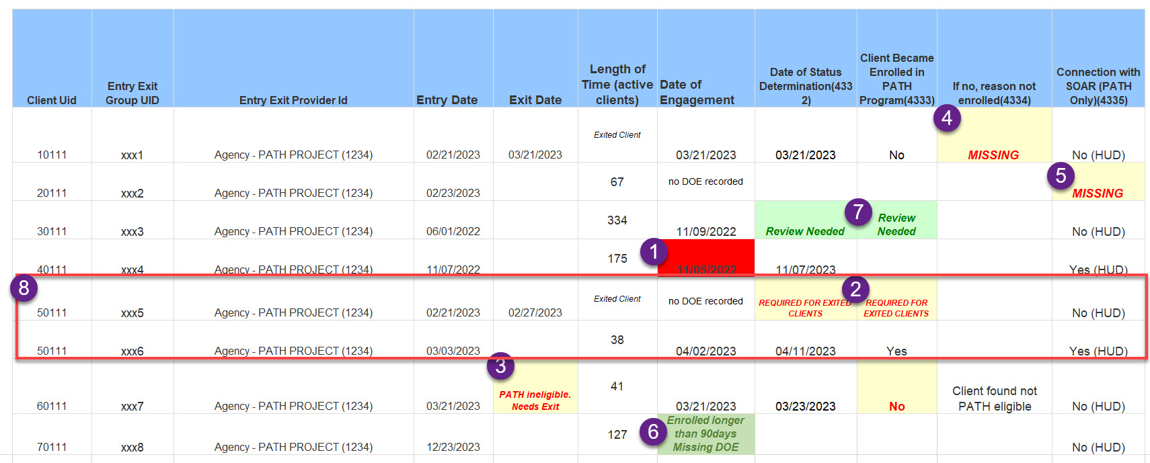Click the purple callout marker number 2
This screenshot has height=463, width=1150.
[x=855, y=289]
